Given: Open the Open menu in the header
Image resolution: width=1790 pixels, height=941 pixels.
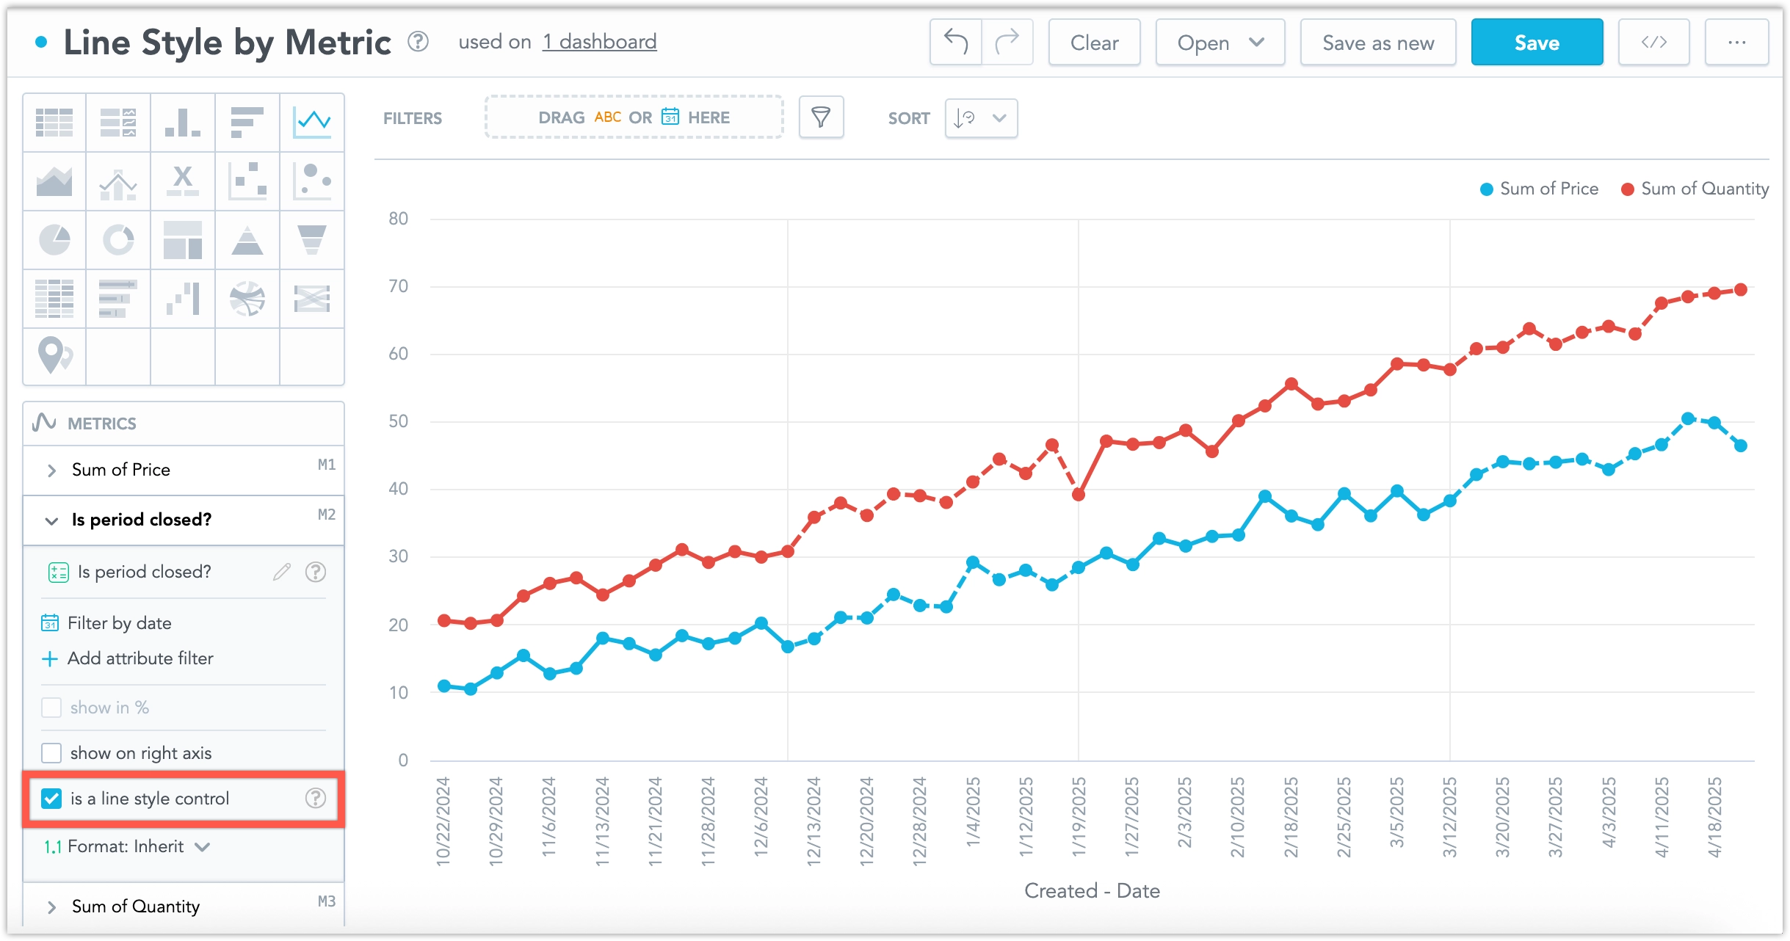Looking at the screenshot, I should coord(1219,42).
